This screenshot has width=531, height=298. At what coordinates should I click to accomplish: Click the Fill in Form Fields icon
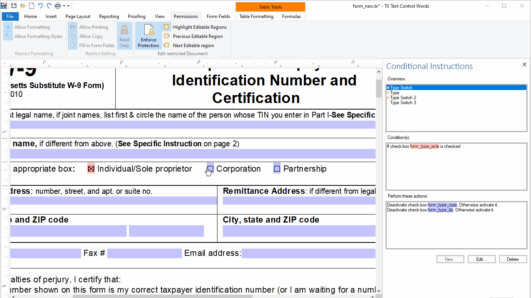pyautogui.click(x=73, y=45)
